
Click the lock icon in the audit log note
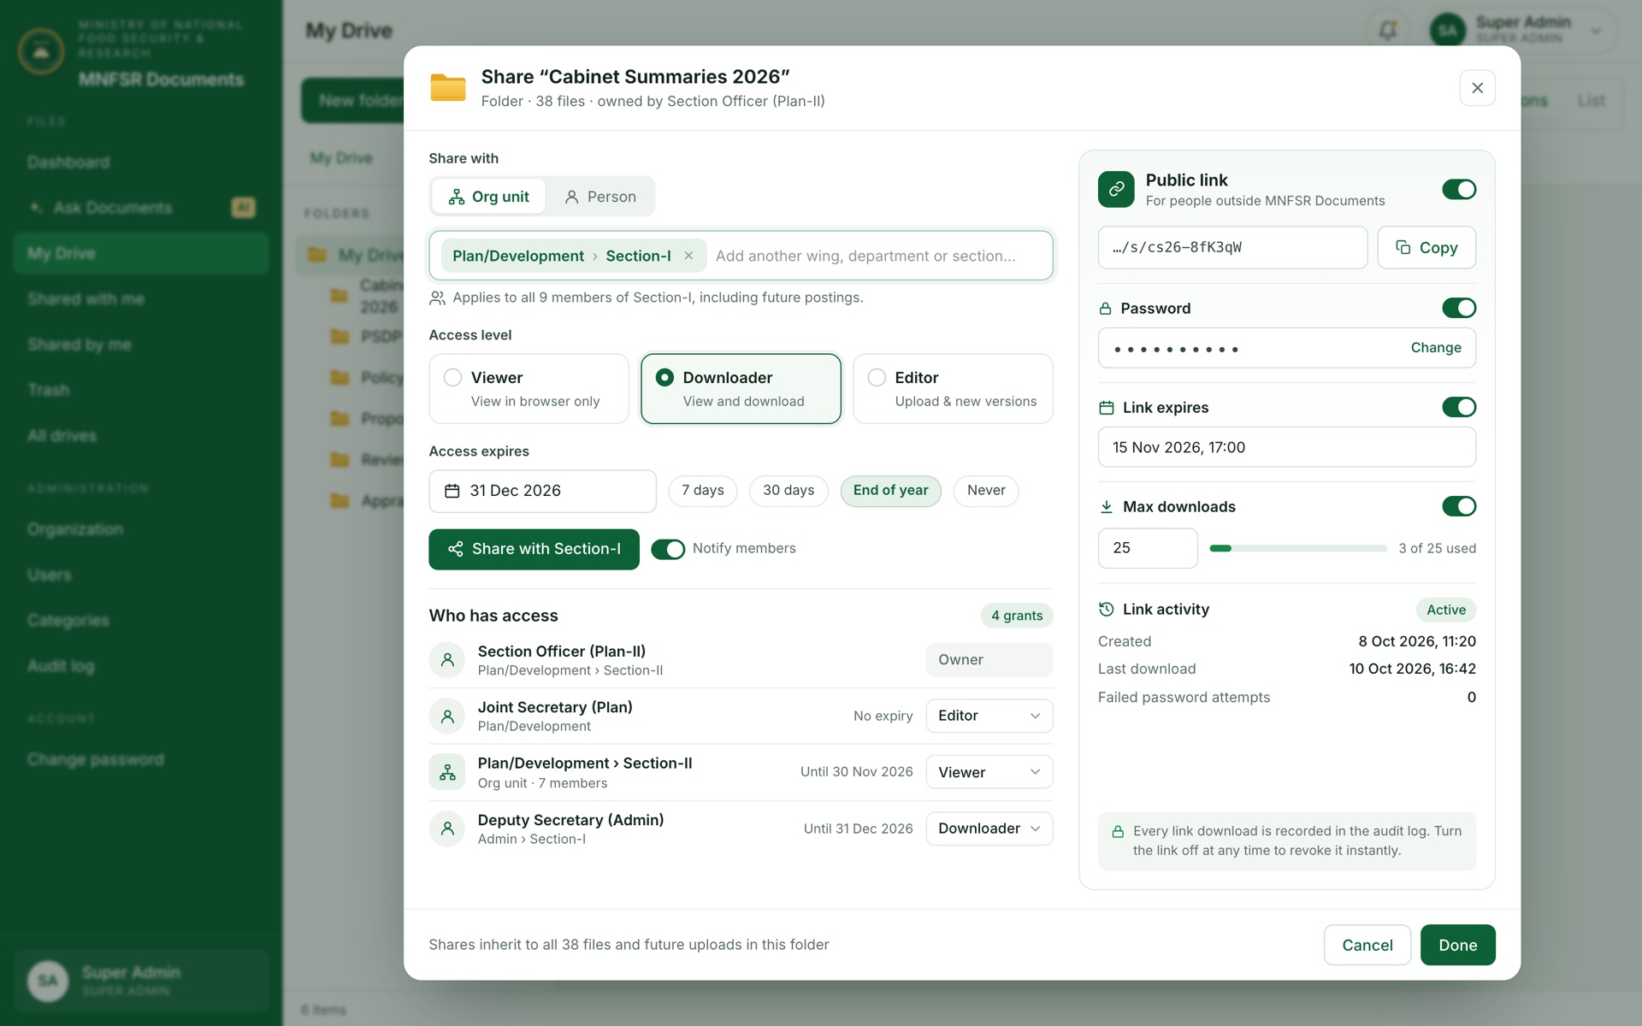click(1117, 831)
